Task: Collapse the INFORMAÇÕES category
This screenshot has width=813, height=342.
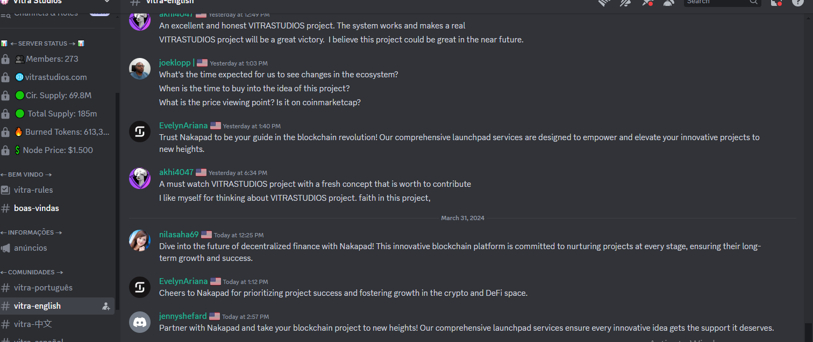Action: pyautogui.click(x=31, y=232)
